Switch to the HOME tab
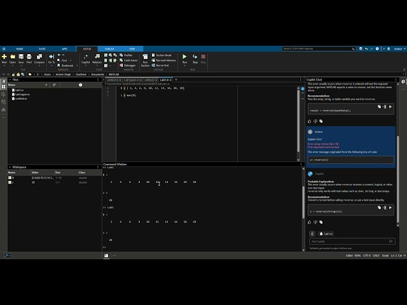The width and height of the screenshot is (407, 305). (x=20, y=49)
